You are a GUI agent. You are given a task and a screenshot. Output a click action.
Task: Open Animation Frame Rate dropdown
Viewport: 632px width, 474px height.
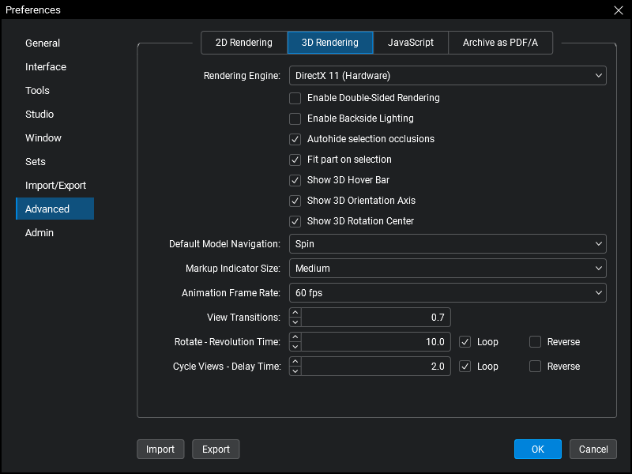[447, 293]
